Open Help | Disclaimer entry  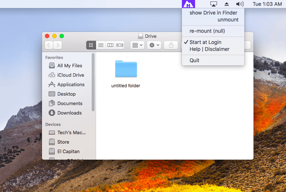209,49
